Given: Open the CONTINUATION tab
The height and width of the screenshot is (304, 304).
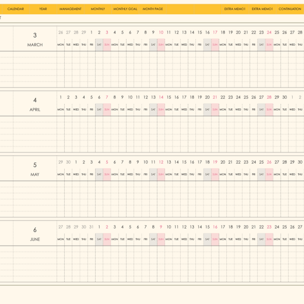Looking at the screenshot, I should tap(290, 9).
